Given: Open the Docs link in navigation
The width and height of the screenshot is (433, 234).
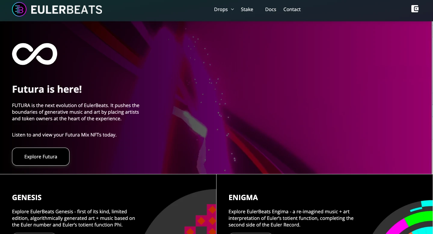Looking at the screenshot, I should [x=271, y=9].
